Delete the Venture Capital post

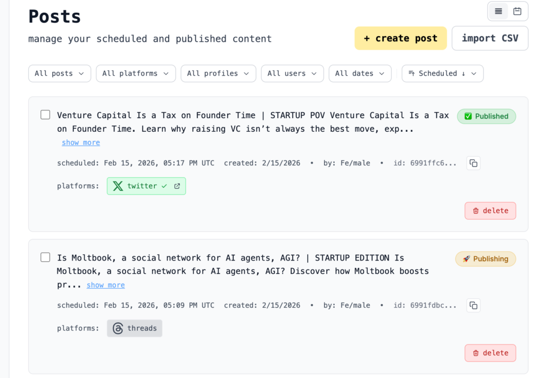[490, 211]
